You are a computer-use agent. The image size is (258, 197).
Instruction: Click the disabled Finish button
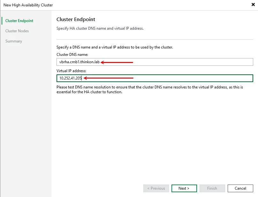coord(212,188)
